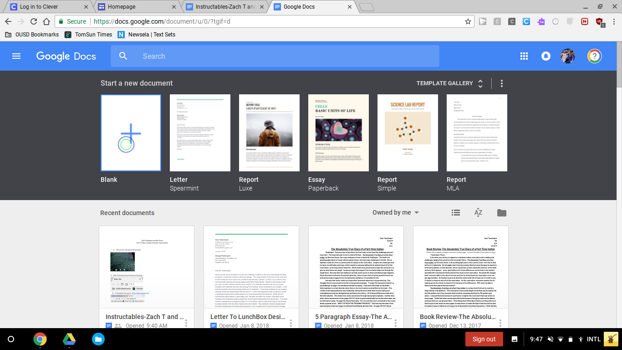Screen dimensions: 622x350
Task: Open the Google account profile picture
Action: pos(568,56)
